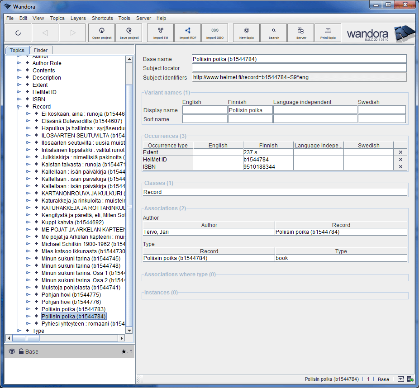419x388 pixels.
Task: Expand the Type tree node
Action: pos(19,331)
